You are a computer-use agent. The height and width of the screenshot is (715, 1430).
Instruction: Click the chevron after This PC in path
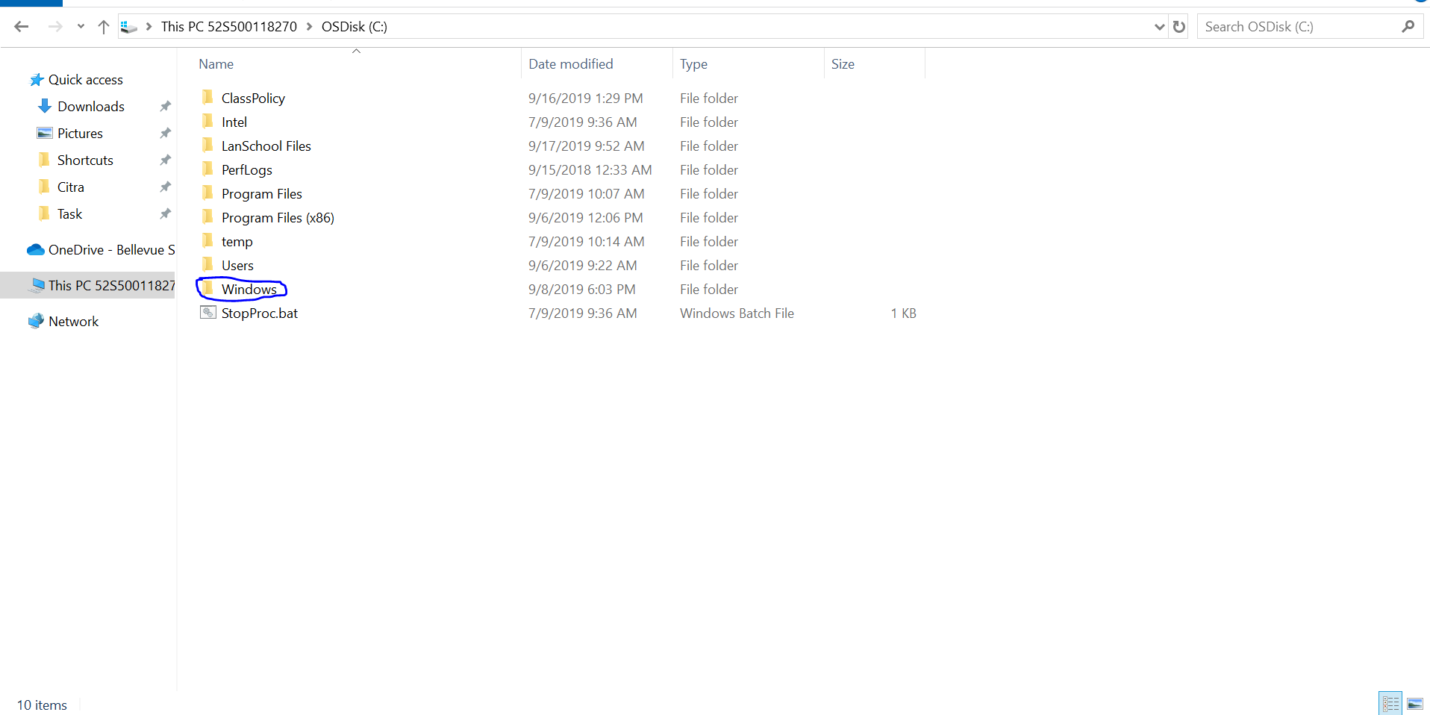point(309,27)
